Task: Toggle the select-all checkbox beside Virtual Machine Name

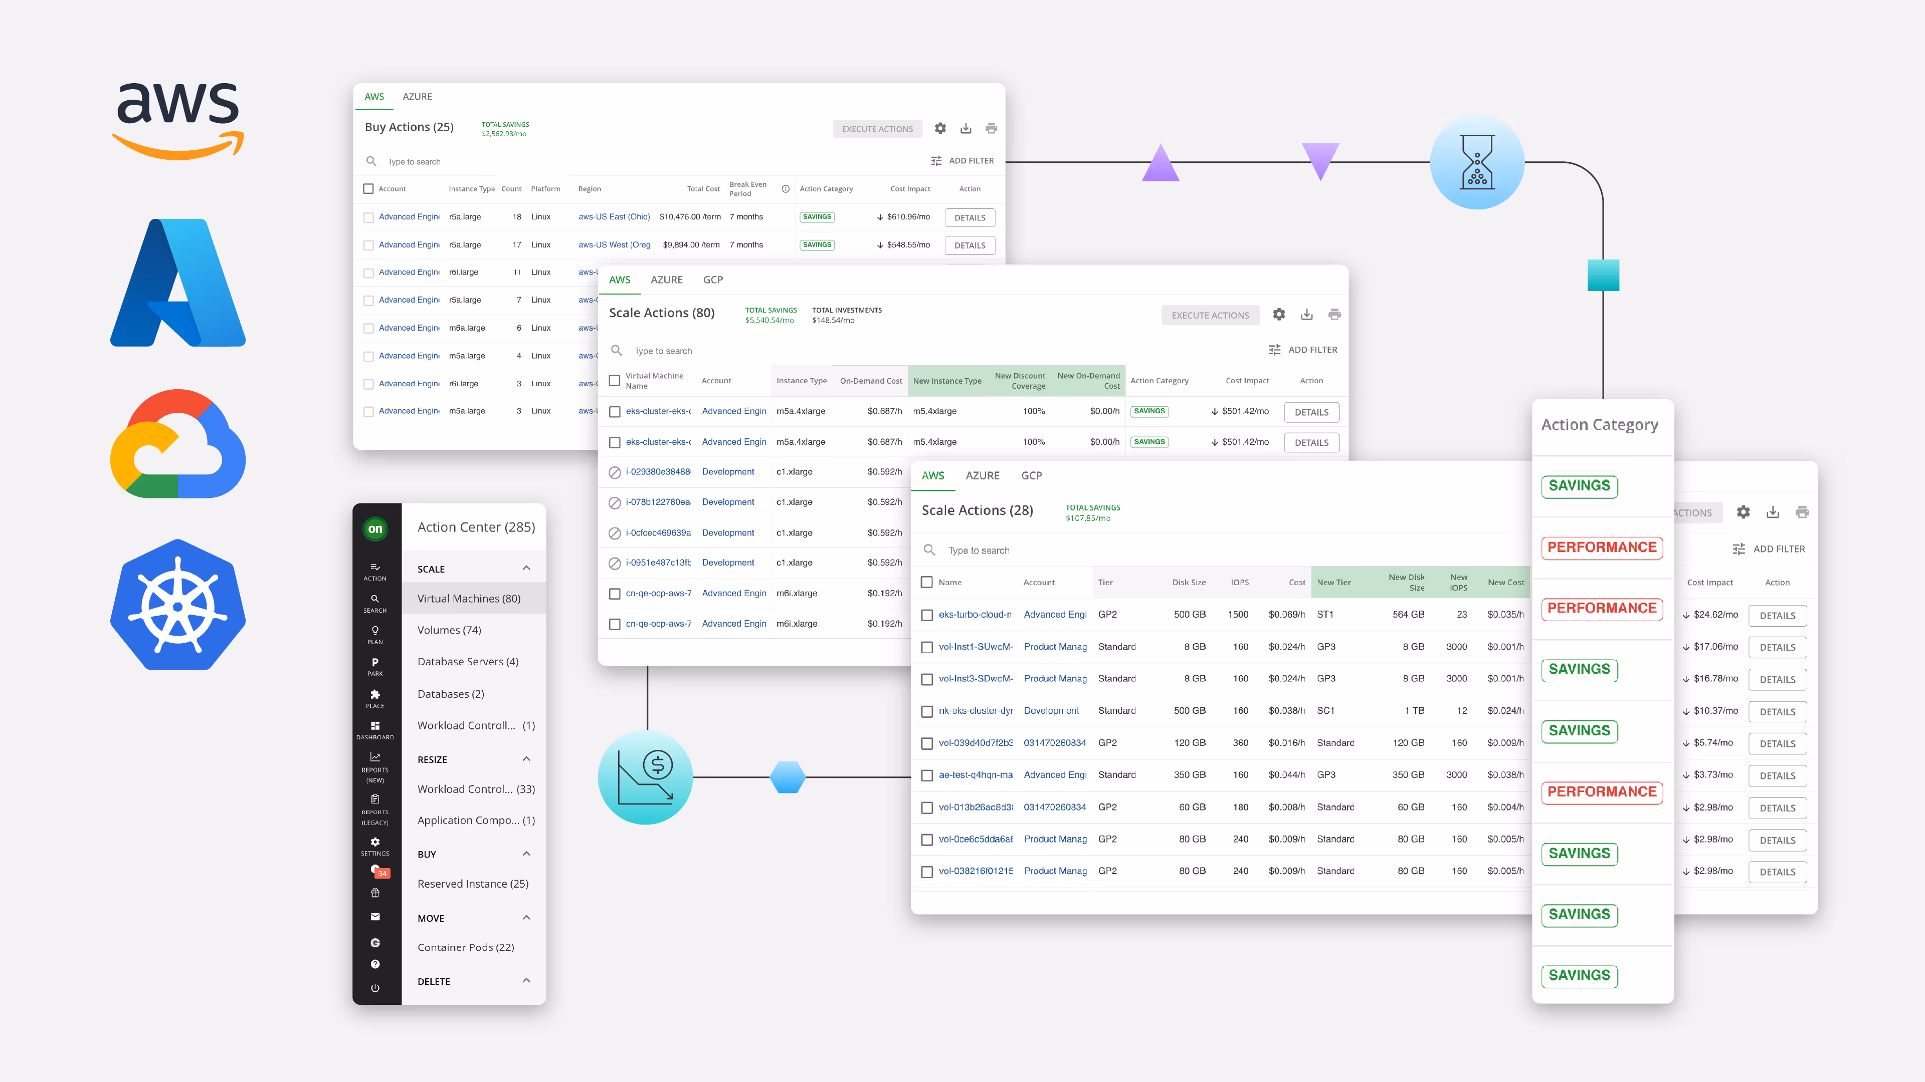Action: click(614, 381)
